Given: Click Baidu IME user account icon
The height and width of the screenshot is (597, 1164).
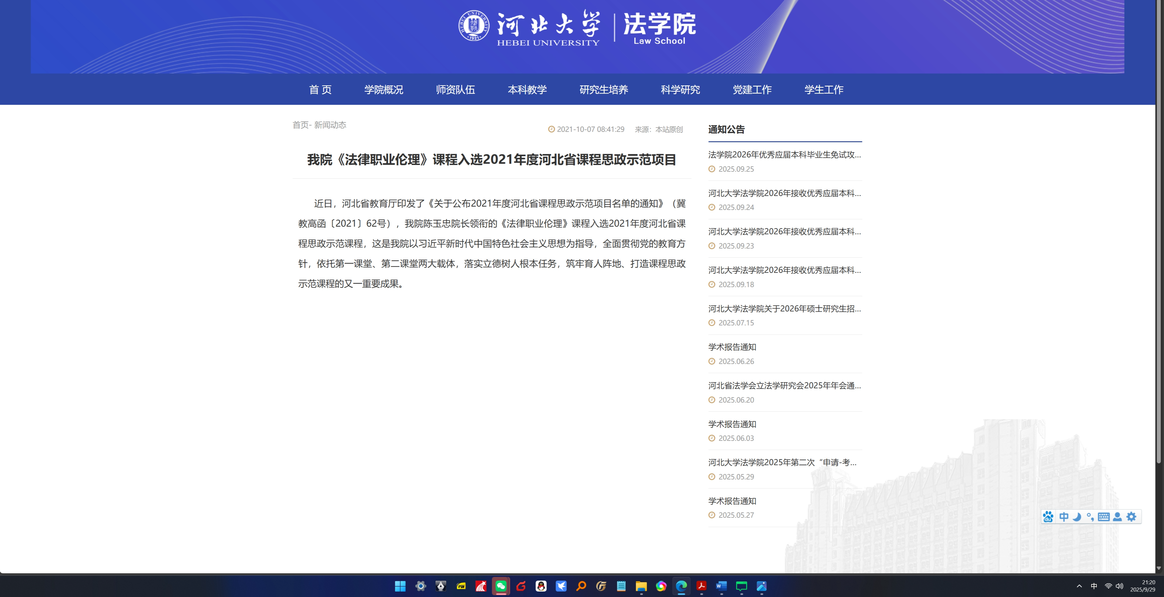Looking at the screenshot, I should tap(1118, 516).
